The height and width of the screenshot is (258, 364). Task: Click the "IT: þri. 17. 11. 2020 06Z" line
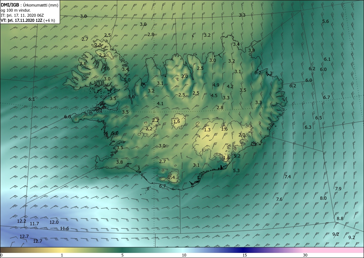coord(22,15)
